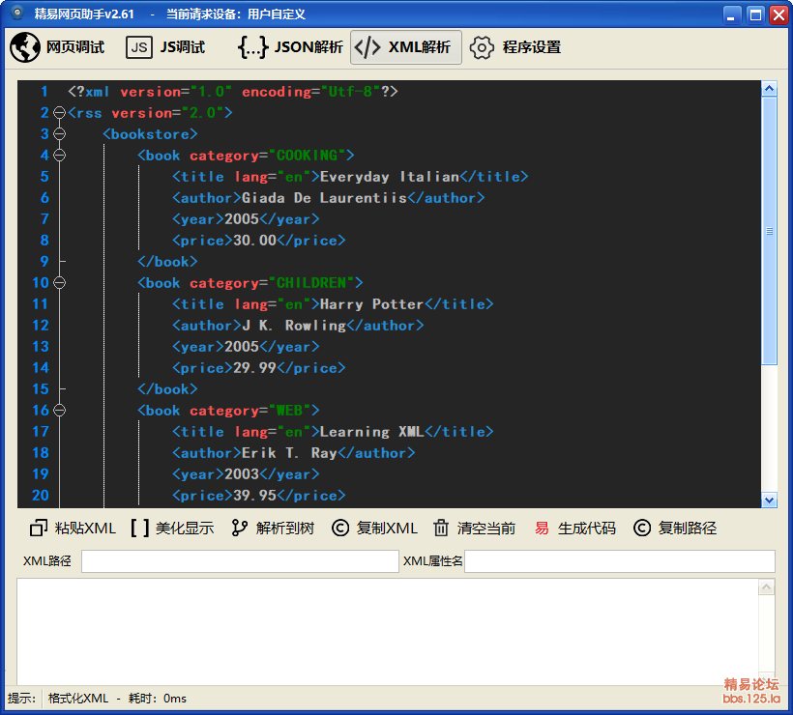The width and height of the screenshot is (793, 715).
Task: Close the 精易网页助手 window
Action: pos(778,14)
